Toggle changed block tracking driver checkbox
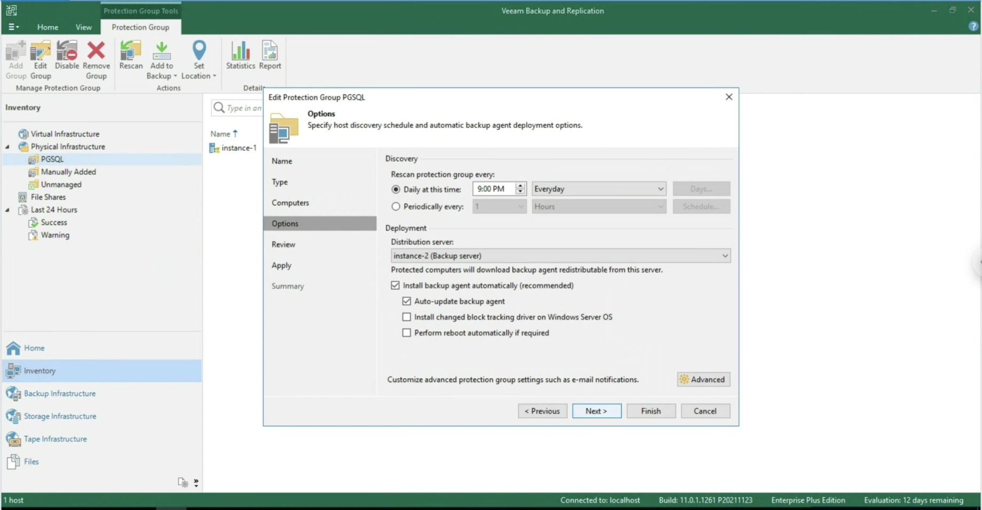 407,317
